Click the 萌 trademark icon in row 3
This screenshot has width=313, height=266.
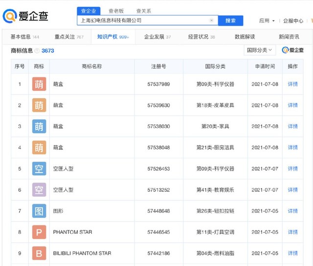(x=39, y=126)
